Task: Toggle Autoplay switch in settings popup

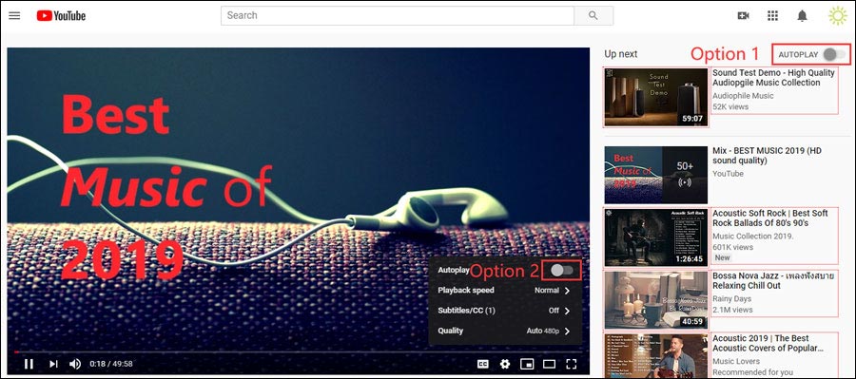Action: 562,270
